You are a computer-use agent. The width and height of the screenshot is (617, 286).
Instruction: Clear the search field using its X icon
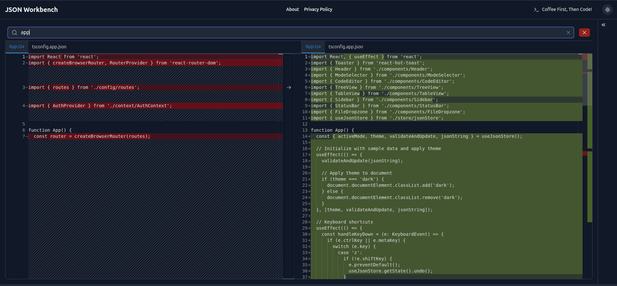(x=568, y=33)
